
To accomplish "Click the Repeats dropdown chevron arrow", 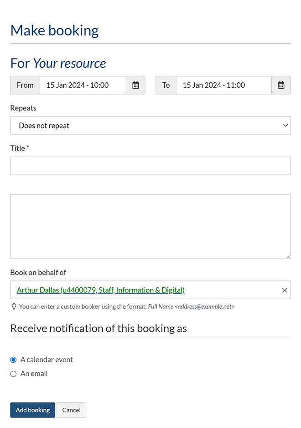I will pos(285,126).
